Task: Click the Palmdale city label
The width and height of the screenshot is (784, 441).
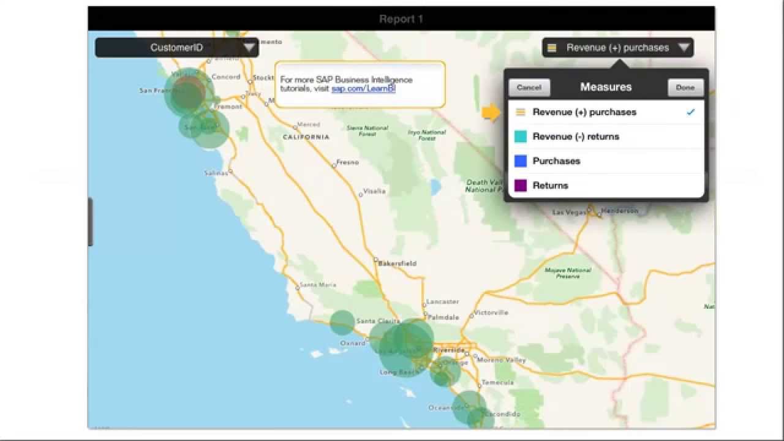Action: point(443,318)
